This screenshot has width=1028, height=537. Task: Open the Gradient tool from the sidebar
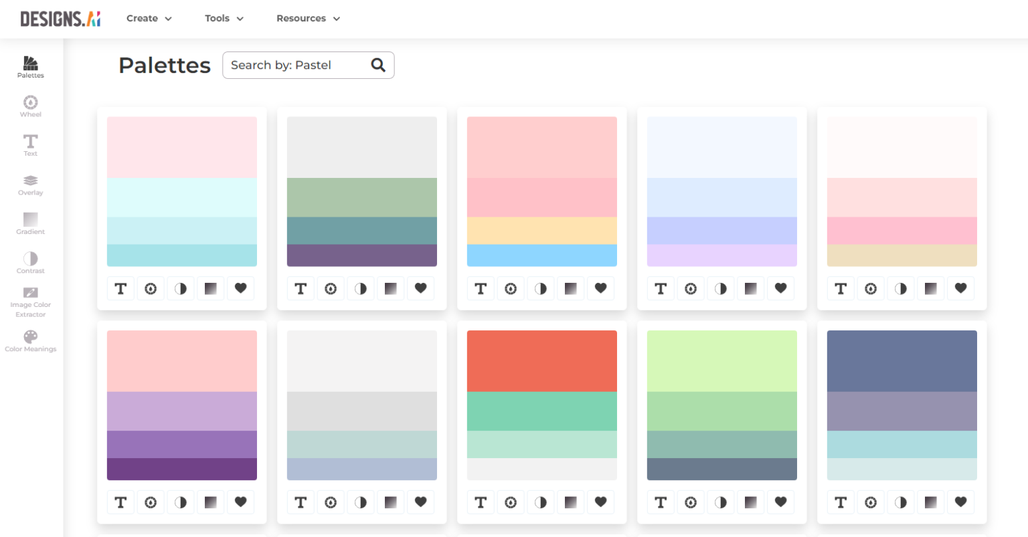[x=30, y=221]
